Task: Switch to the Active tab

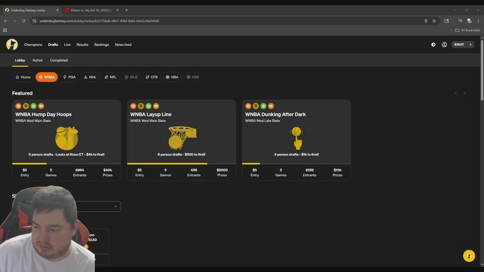Action: [37, 60]
